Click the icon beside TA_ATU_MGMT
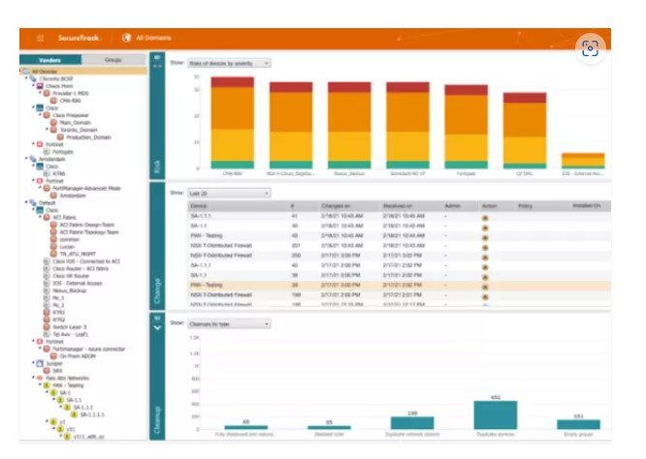 pos(53,254)
